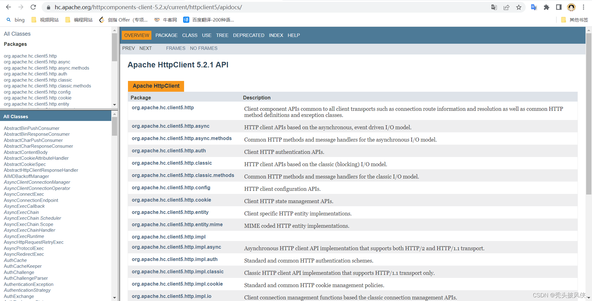Open AIMDBackoffManager class
The height and width of the screenshot is (301, 592).
point(27,176)
